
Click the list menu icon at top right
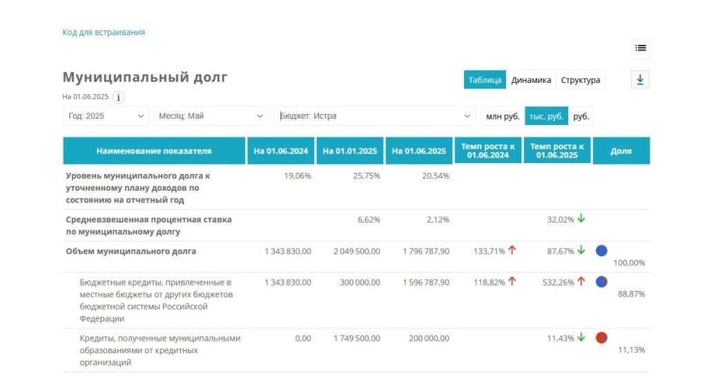(x=641, y=48)
